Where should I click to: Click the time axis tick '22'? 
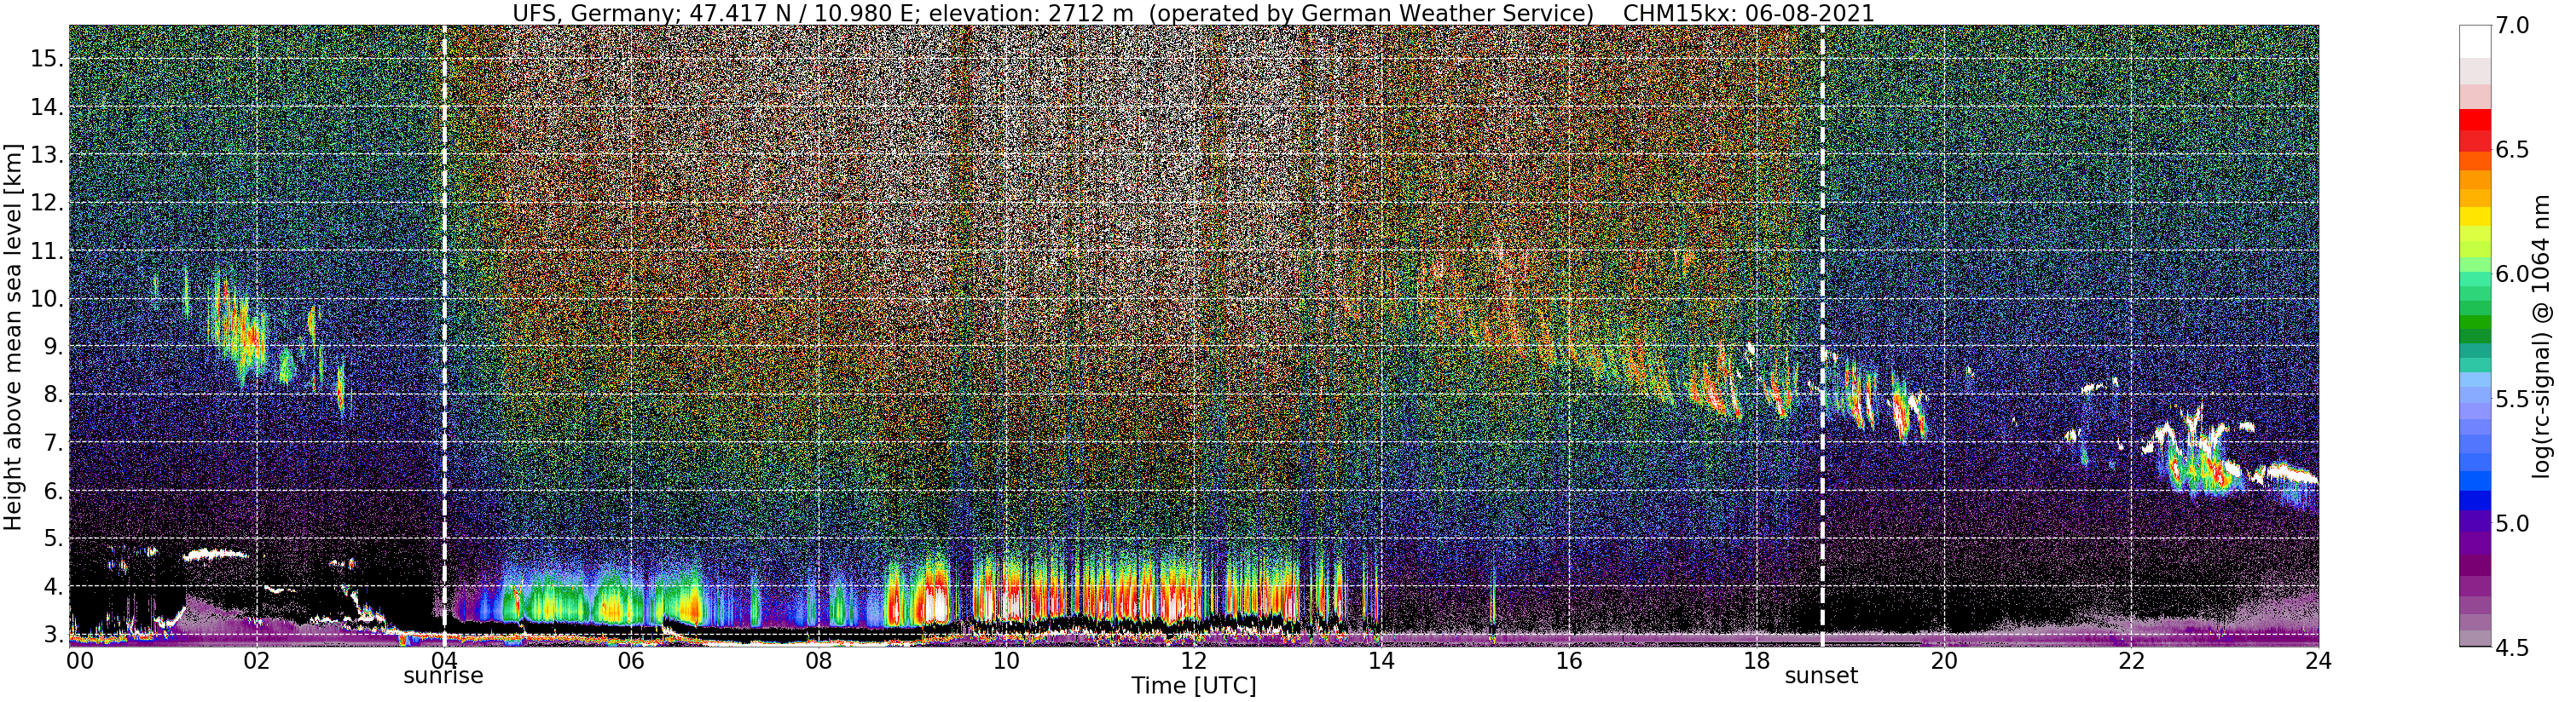tap(2131, 661)
